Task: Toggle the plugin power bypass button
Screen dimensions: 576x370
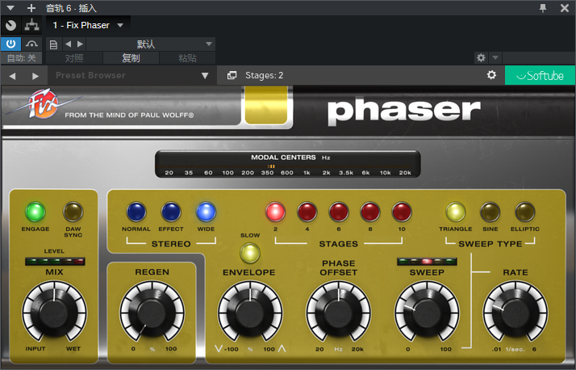Action: tap(11, 44)
